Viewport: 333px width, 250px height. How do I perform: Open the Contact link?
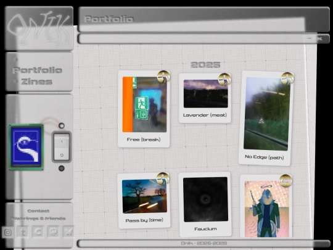point(38,211)
